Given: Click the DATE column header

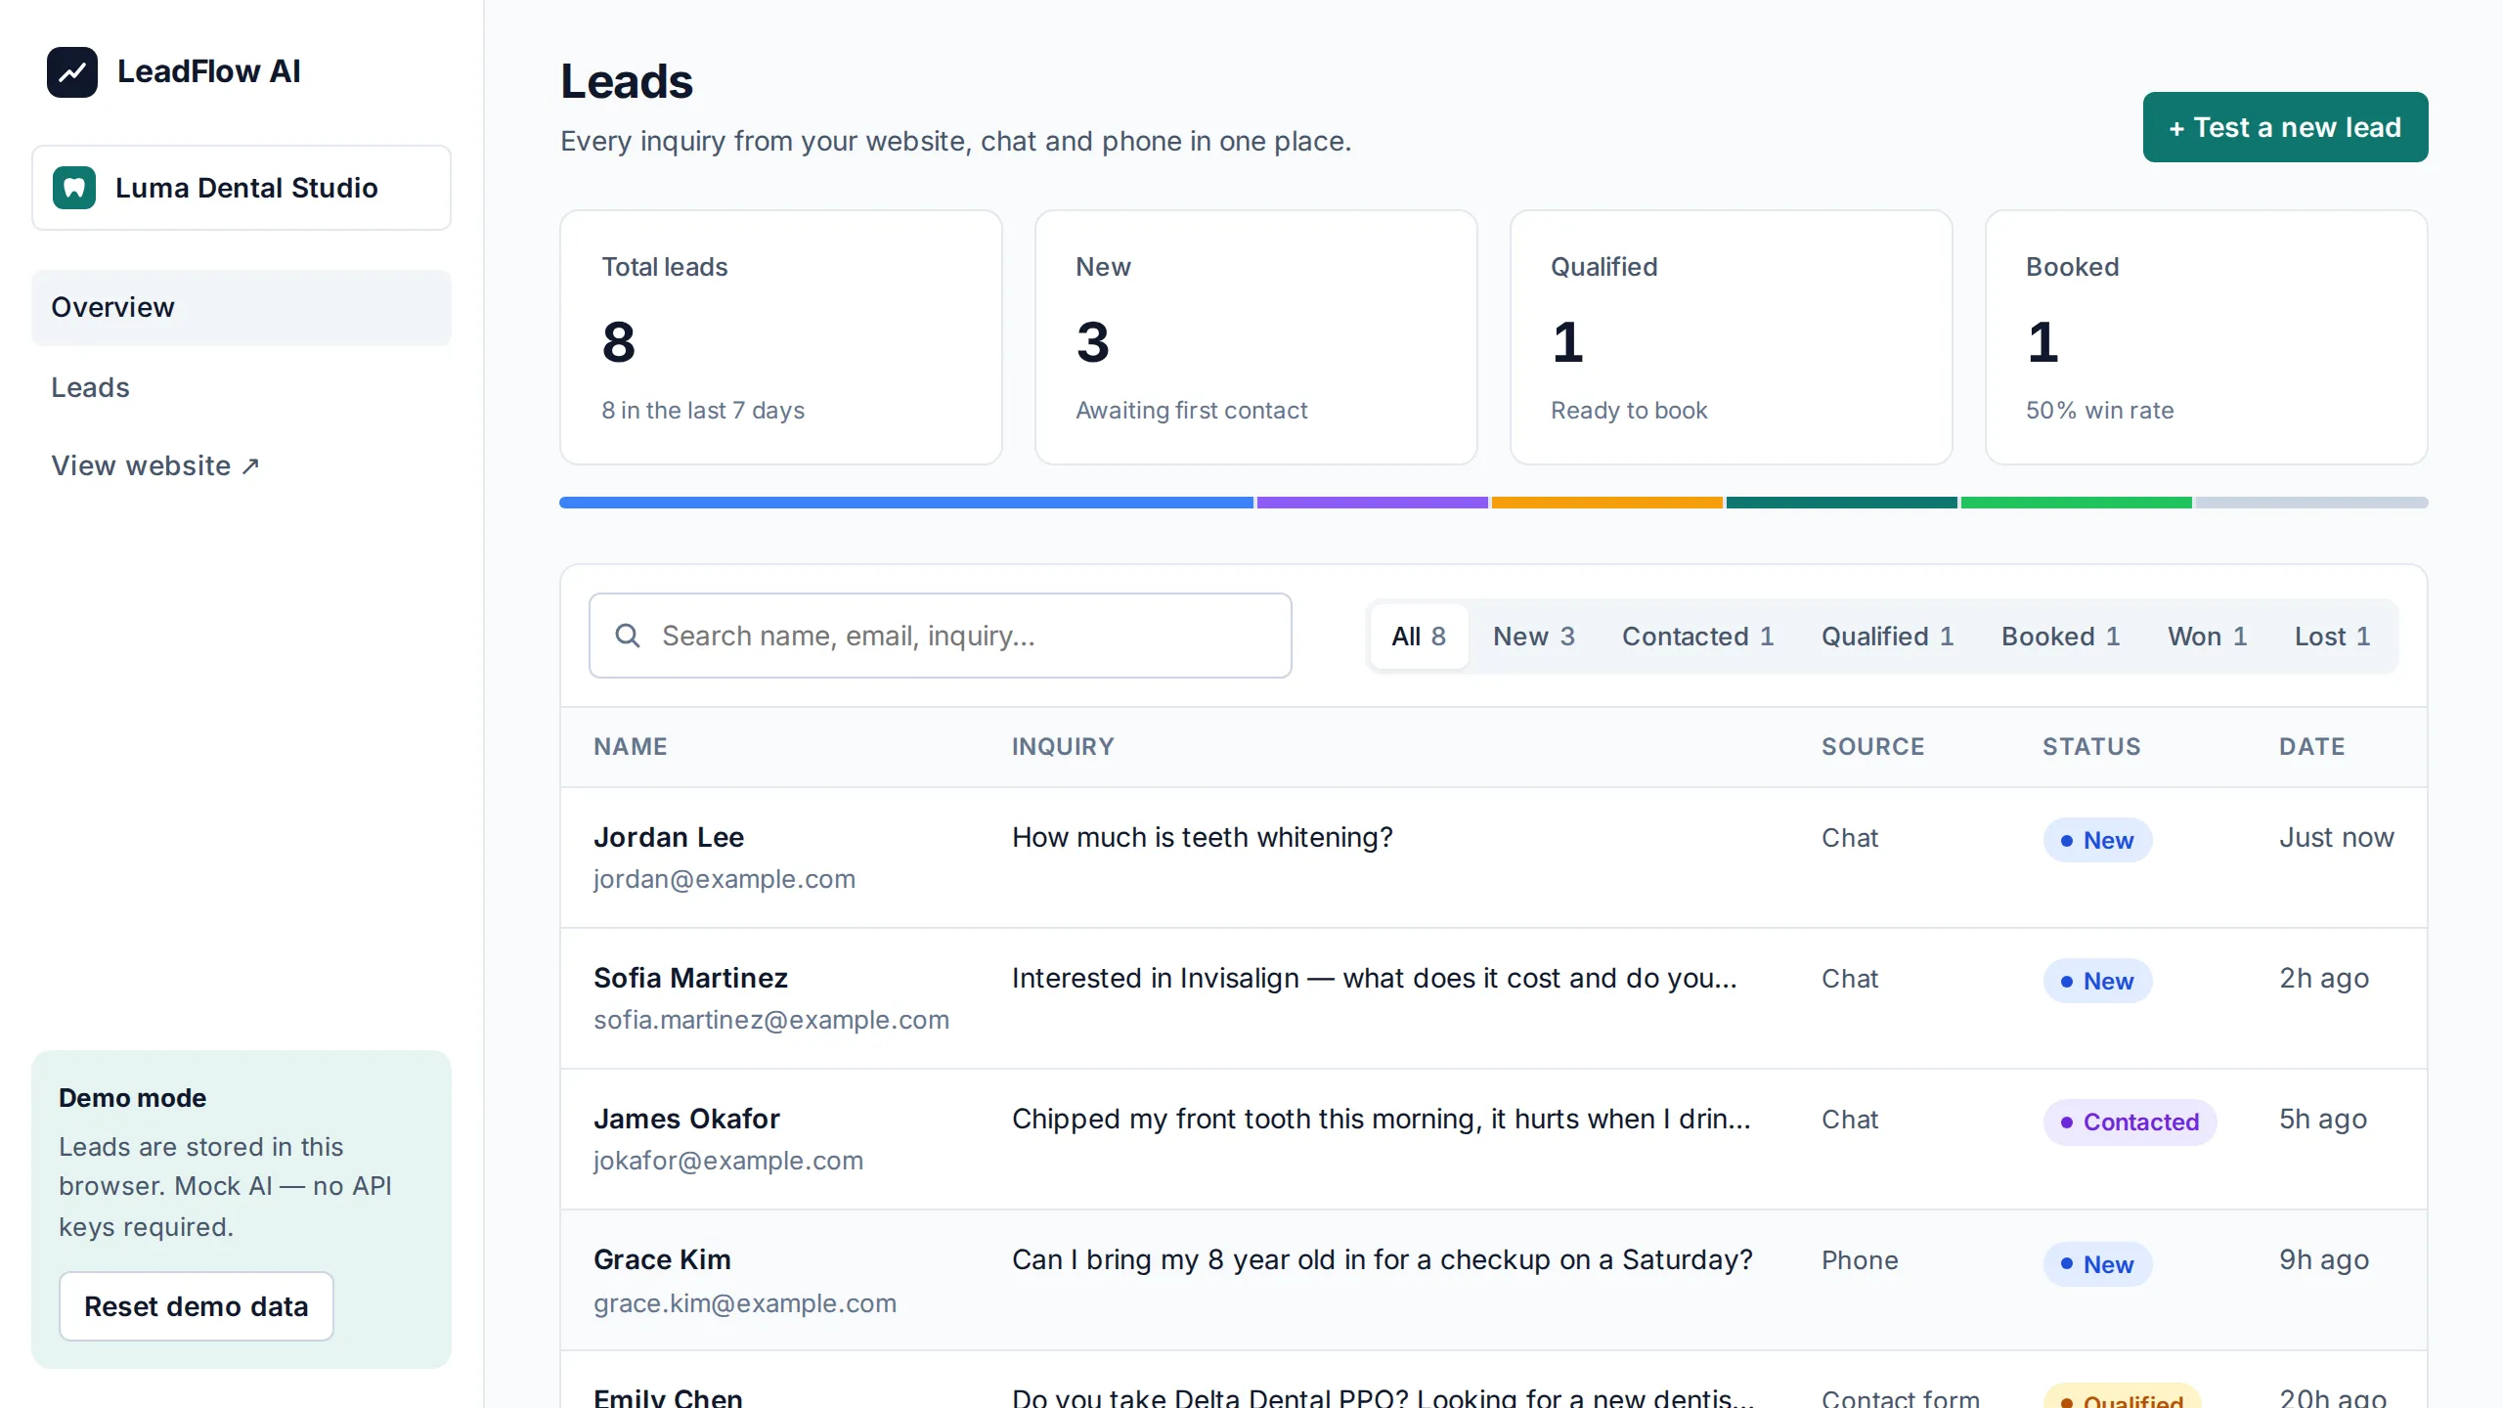Looking at the screenshot, I should click(x=2312, y=746).
